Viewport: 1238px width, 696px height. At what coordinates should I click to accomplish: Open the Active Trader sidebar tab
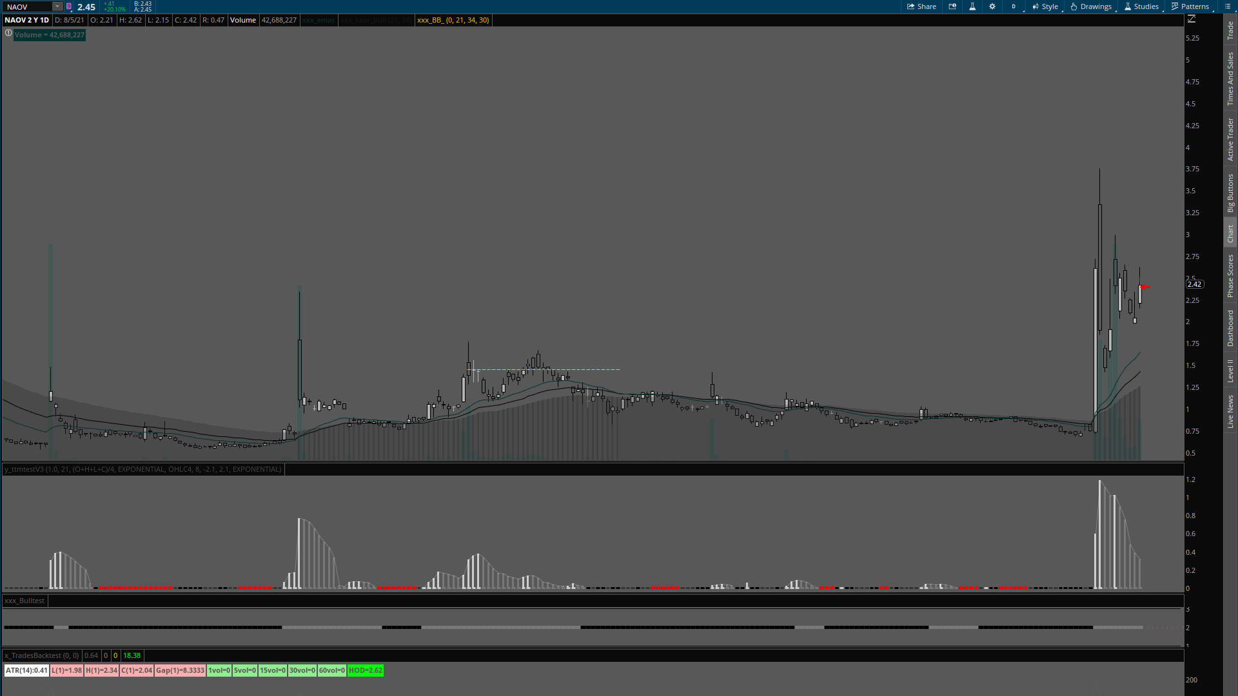(x=1230, y=139)
